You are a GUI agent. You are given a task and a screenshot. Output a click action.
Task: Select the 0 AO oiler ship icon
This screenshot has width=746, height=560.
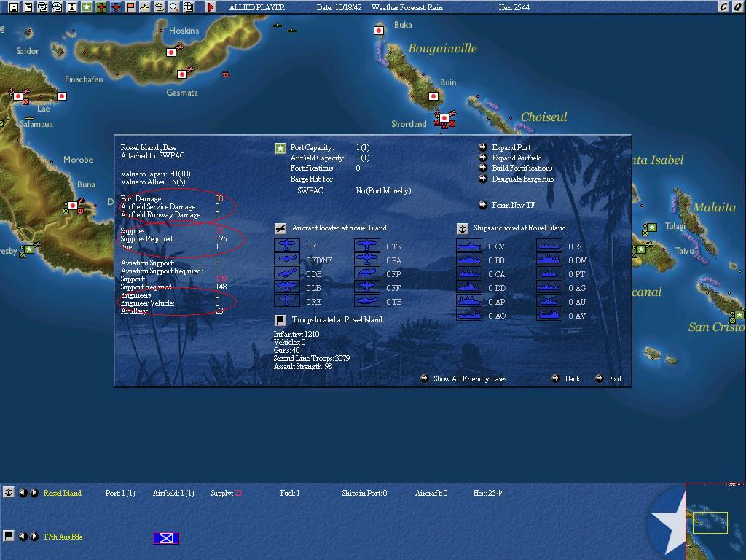point(469,315)
